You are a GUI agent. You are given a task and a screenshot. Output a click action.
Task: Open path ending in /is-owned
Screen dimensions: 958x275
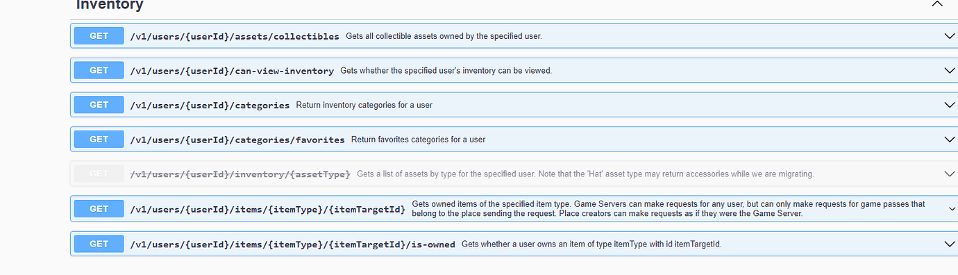[292, 244]
